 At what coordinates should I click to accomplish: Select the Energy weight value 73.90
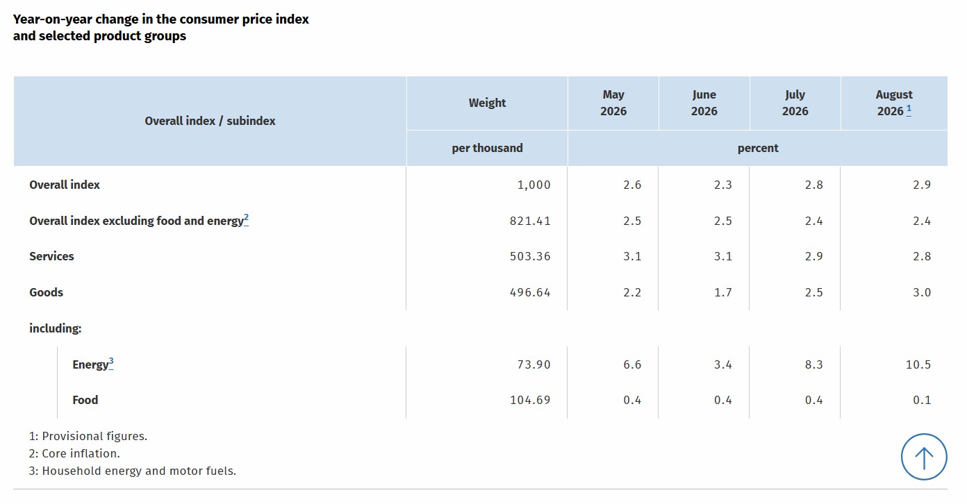click(534, 364)
